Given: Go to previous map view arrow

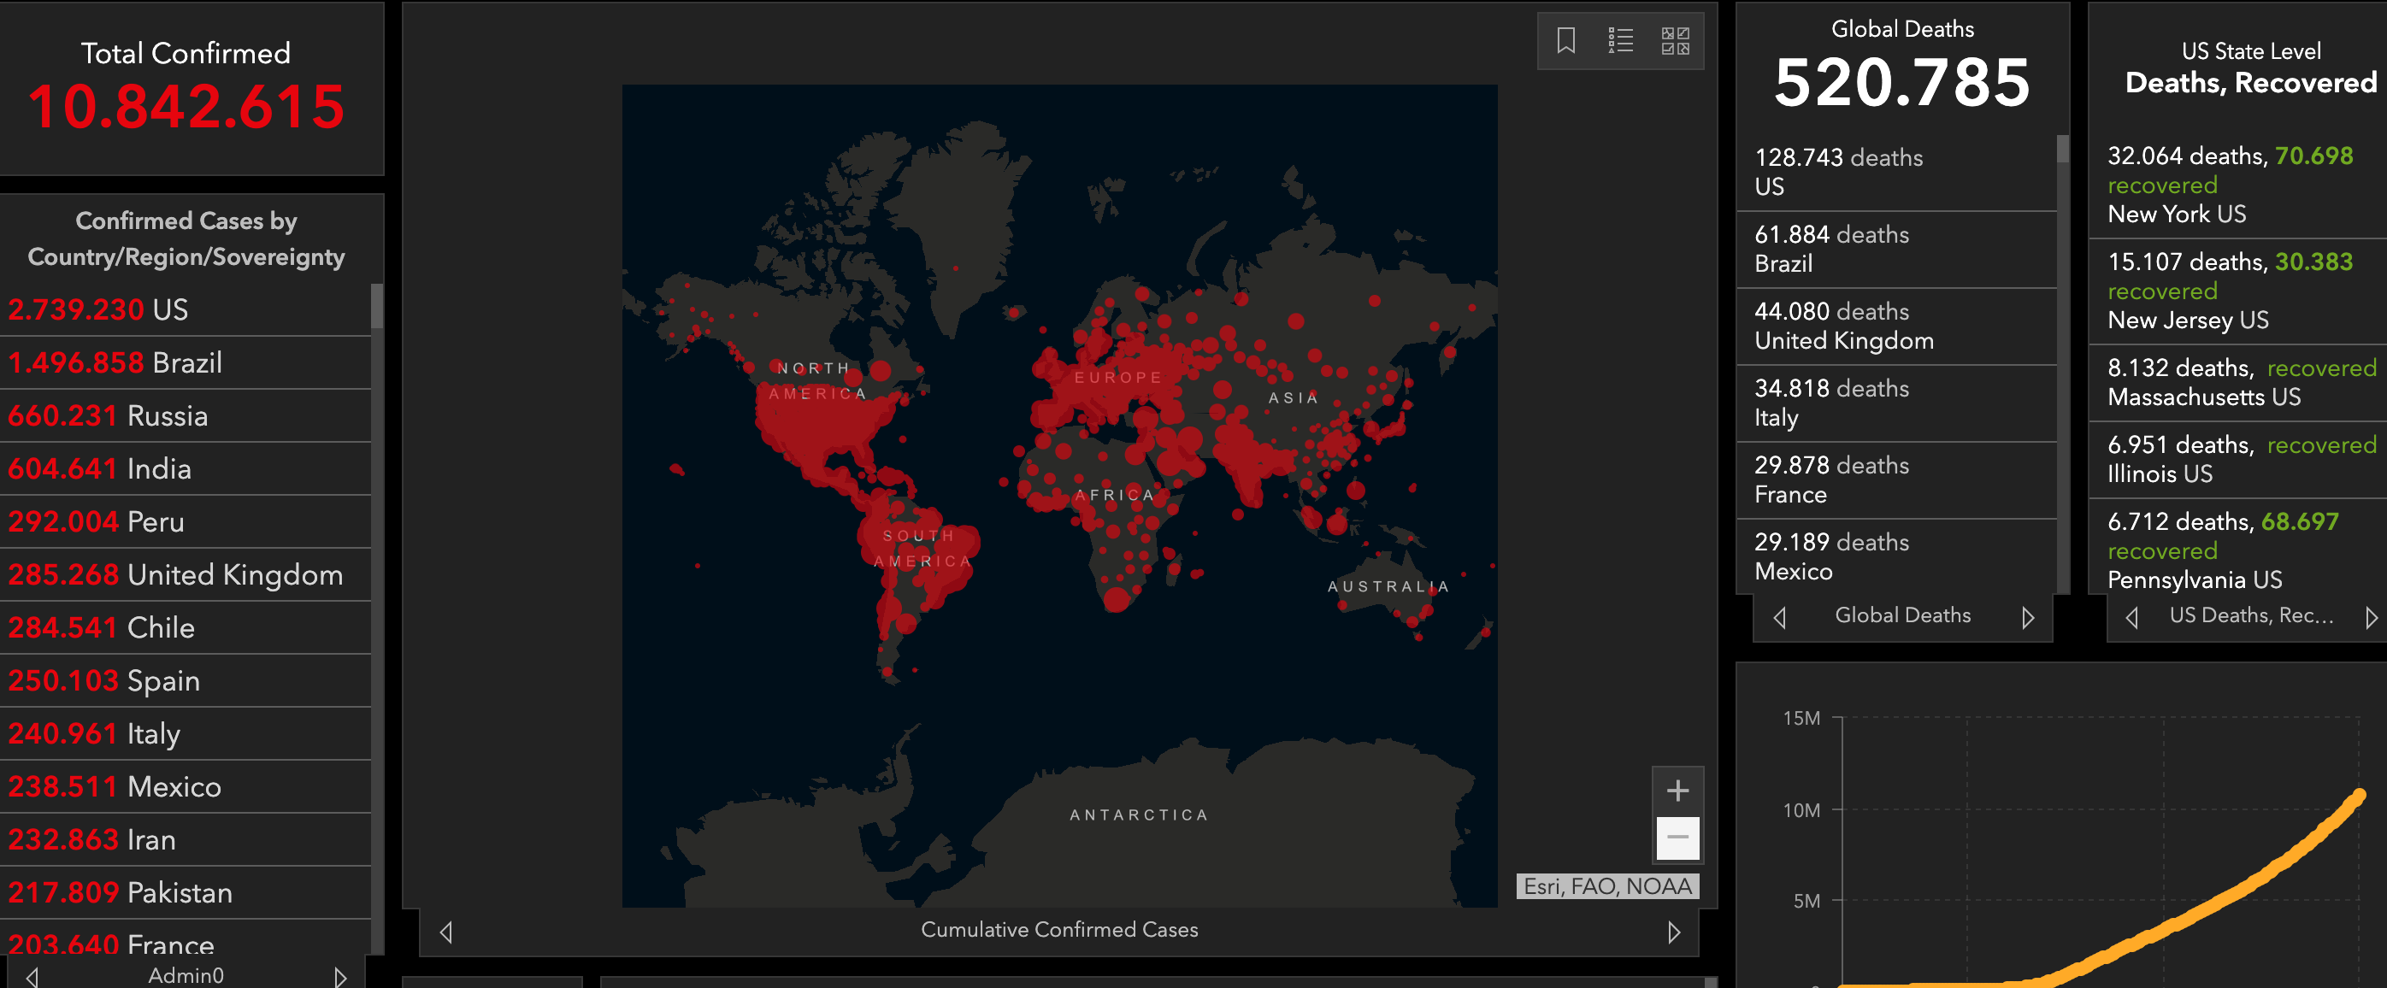Looking at the screenshot, I should pyautogui.click(x=446, y=932).
